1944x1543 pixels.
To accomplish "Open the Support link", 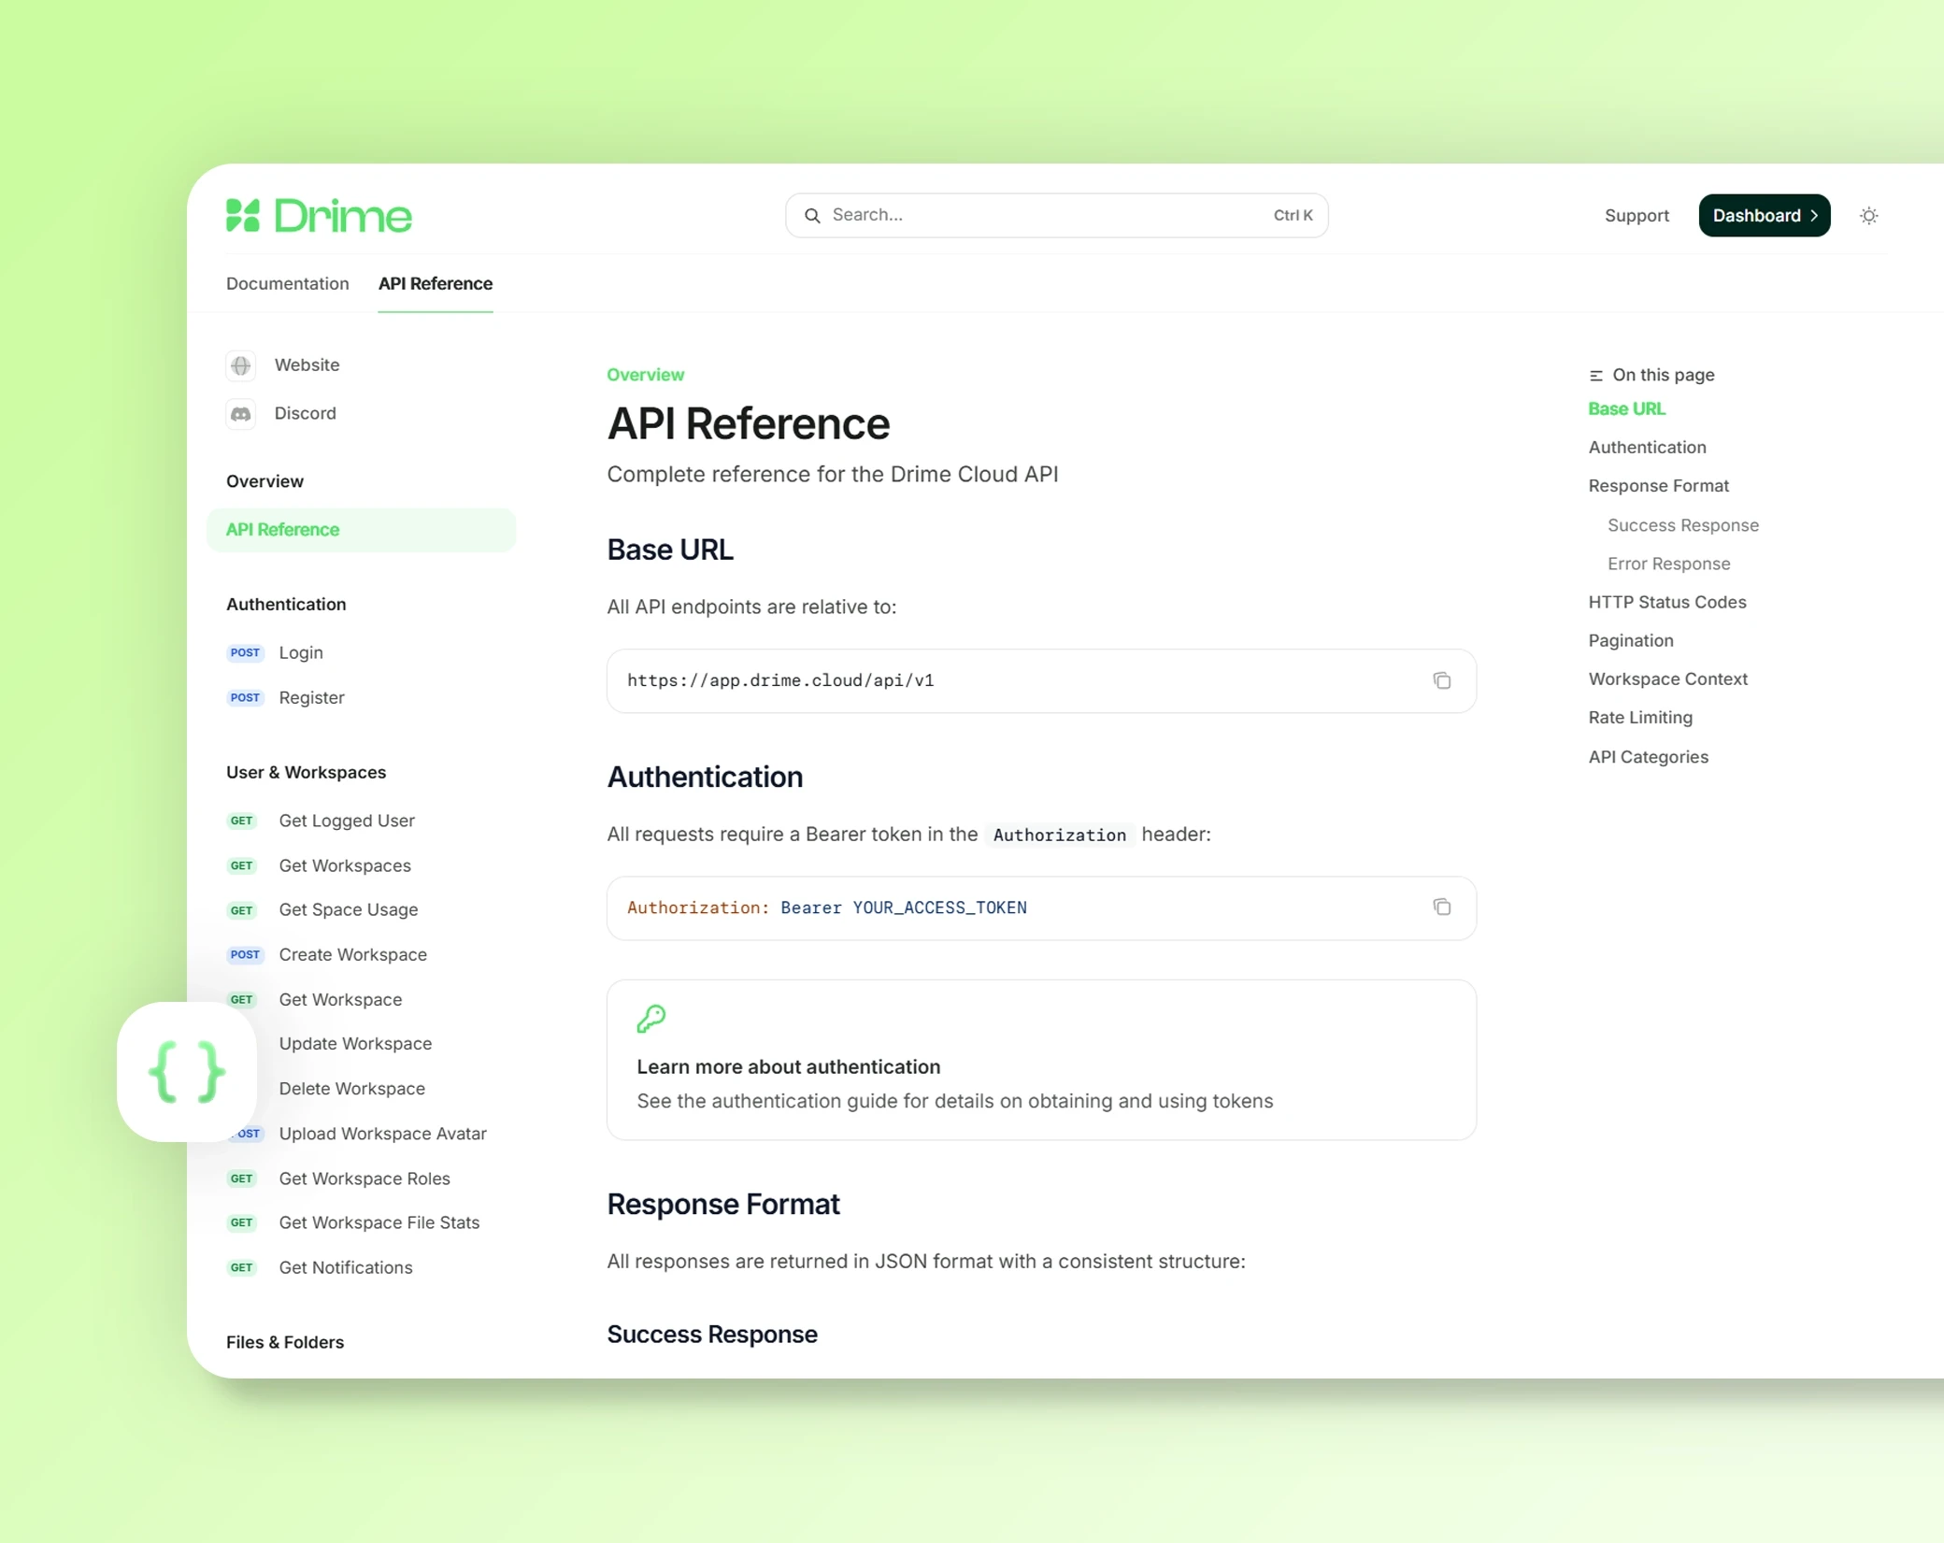I will coord(1637,216).
